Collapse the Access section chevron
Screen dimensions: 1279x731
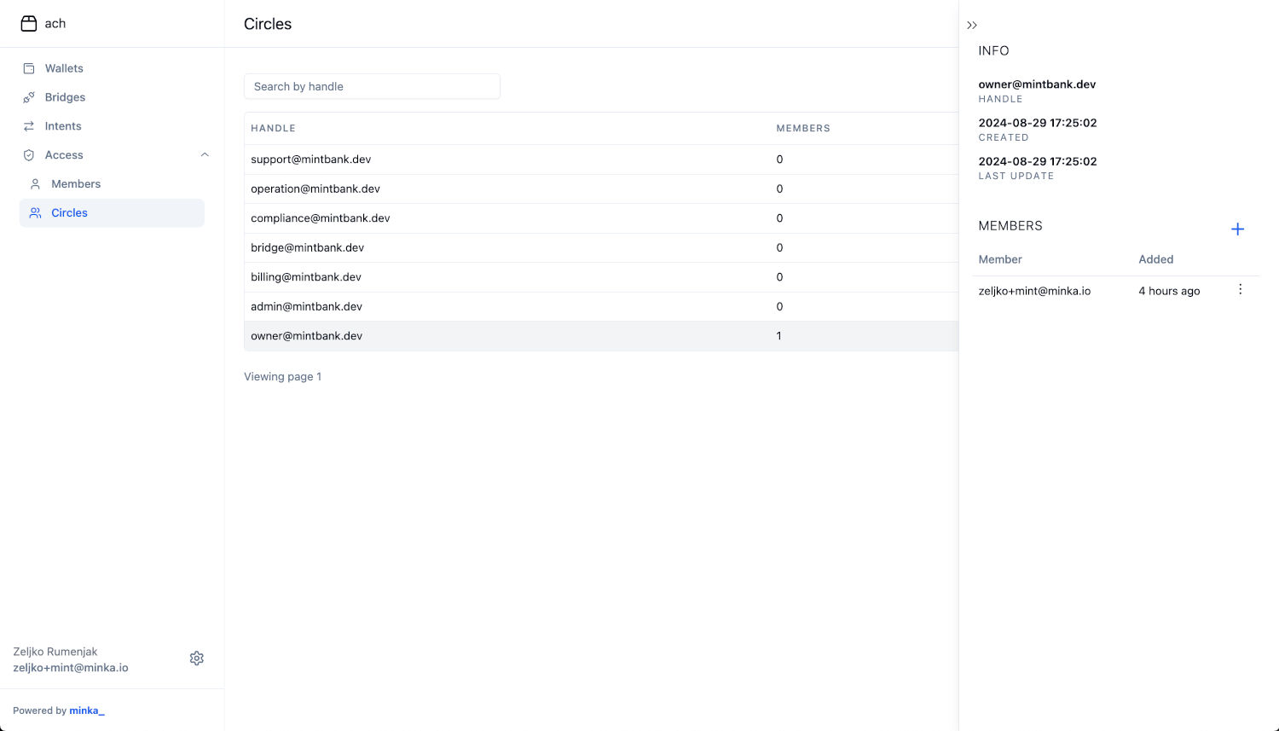(205, 155)
